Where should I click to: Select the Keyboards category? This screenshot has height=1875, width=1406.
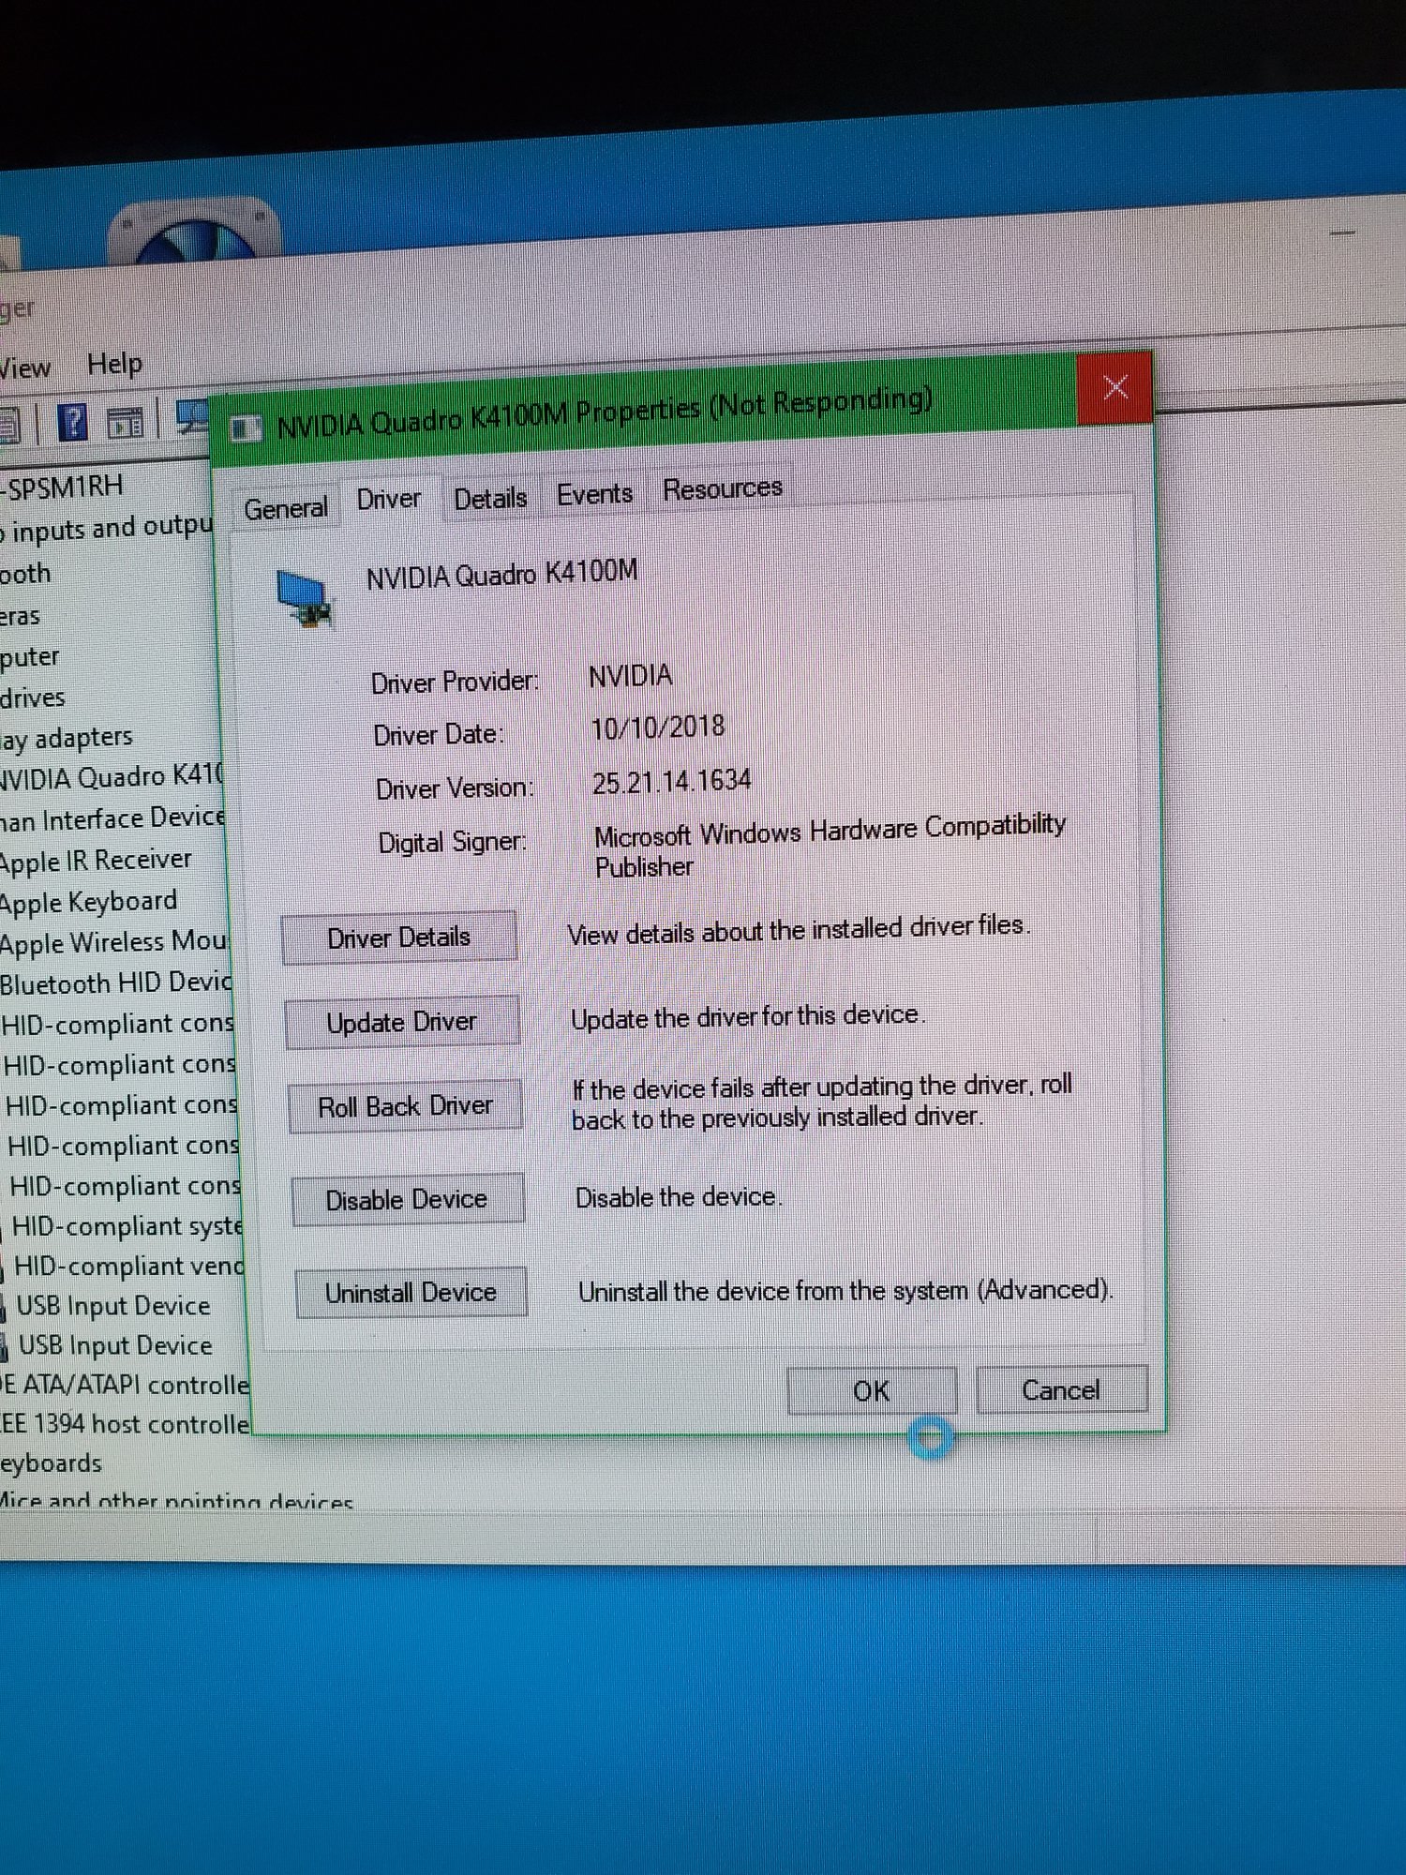click(x=52, y=1463)
